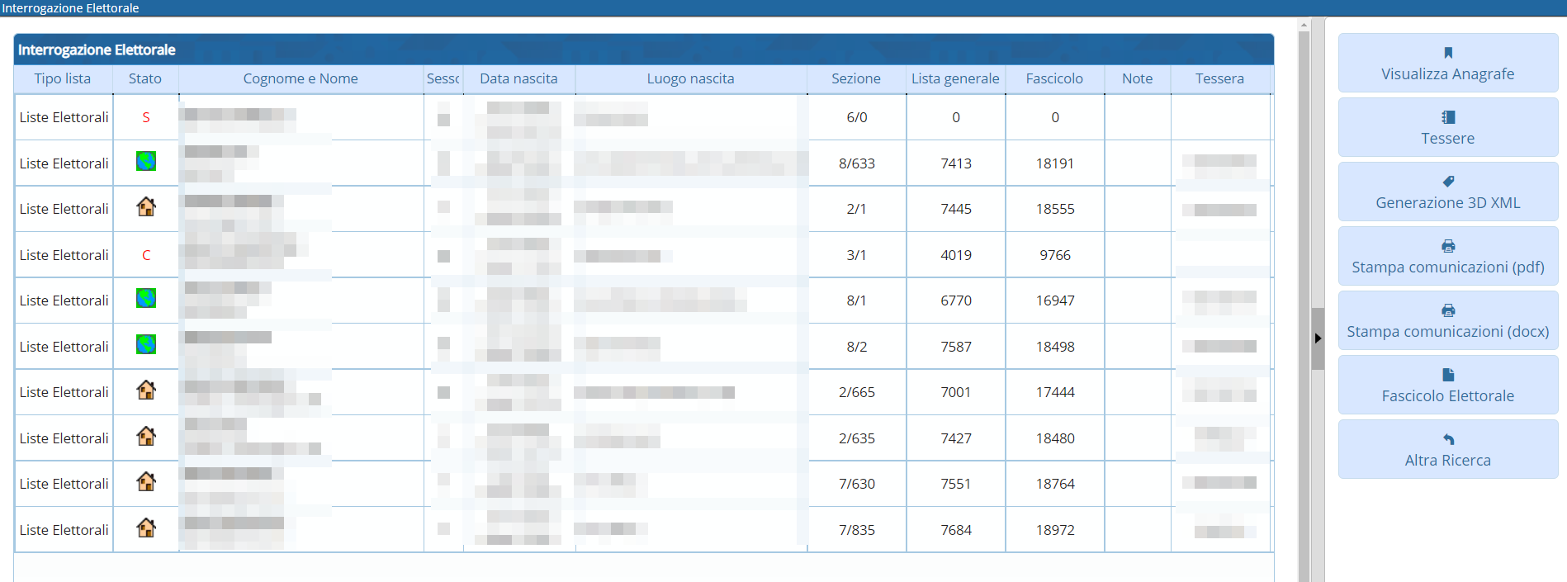The height and width of the screenshot is (582, 1567).
Task: Sort by Fascicolo column header
Action: 1054,78
